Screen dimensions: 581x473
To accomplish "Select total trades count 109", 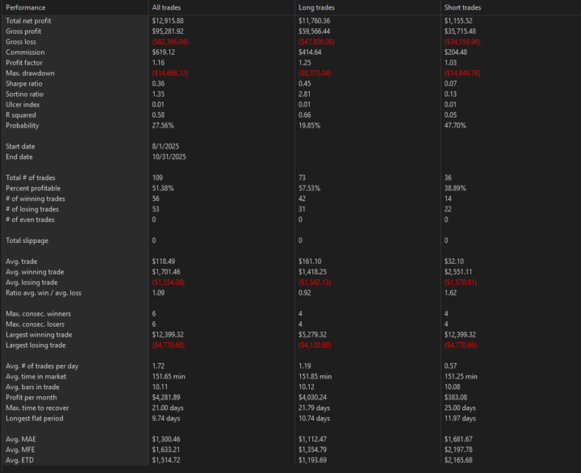I will (x=157, y=178).
